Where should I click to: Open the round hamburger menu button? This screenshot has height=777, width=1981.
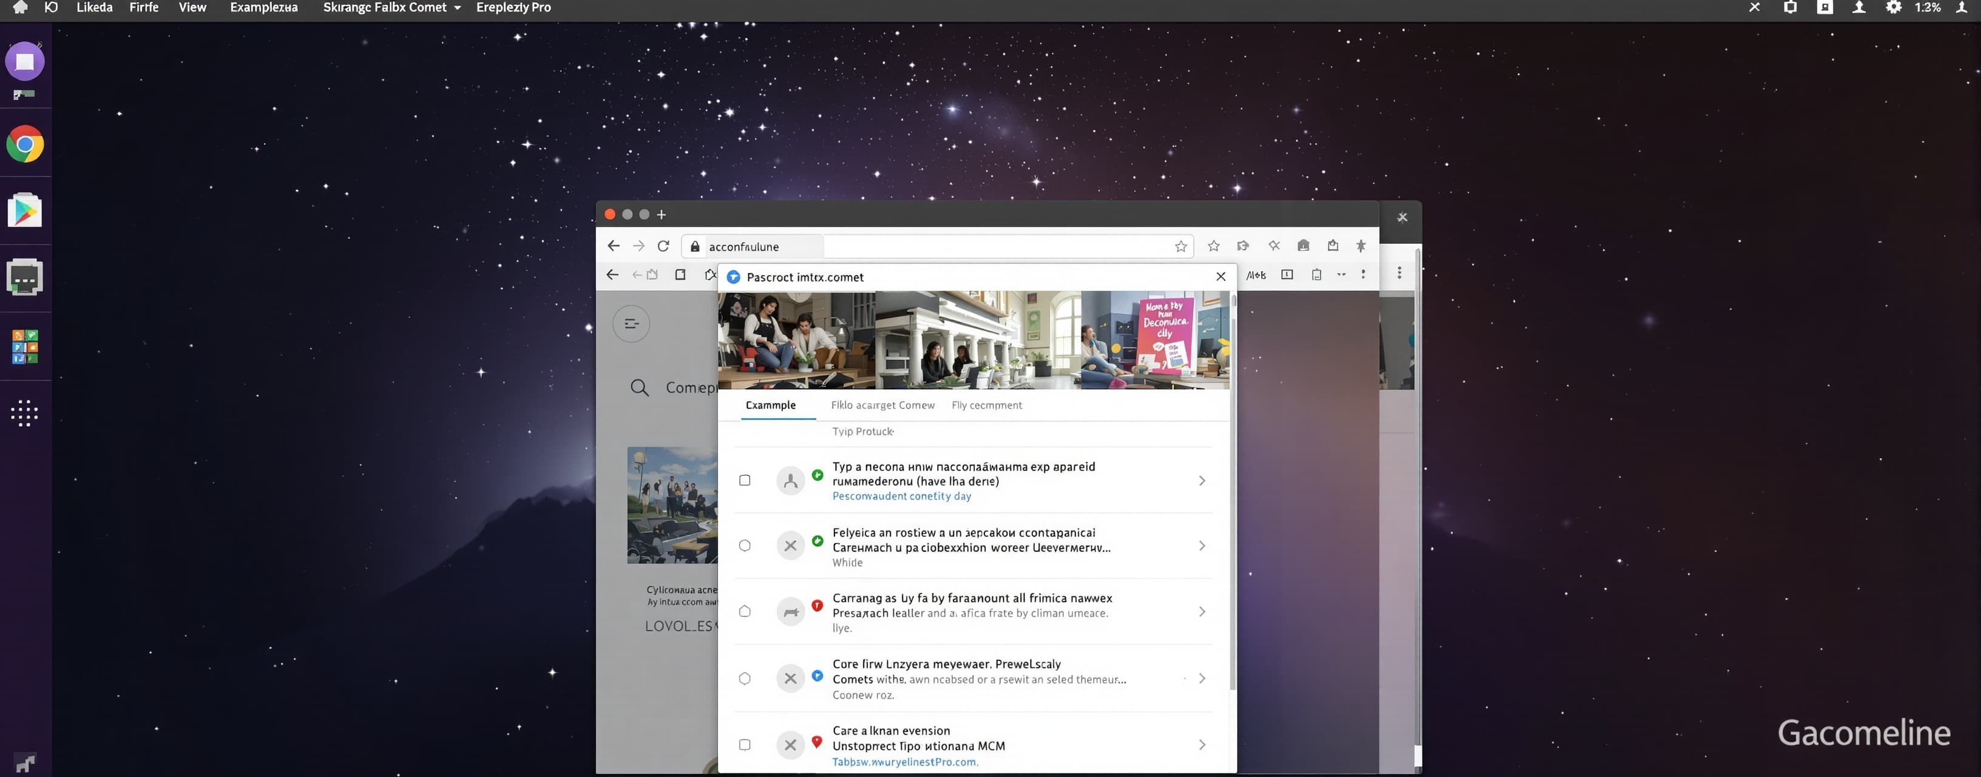[x=631, y=324]
